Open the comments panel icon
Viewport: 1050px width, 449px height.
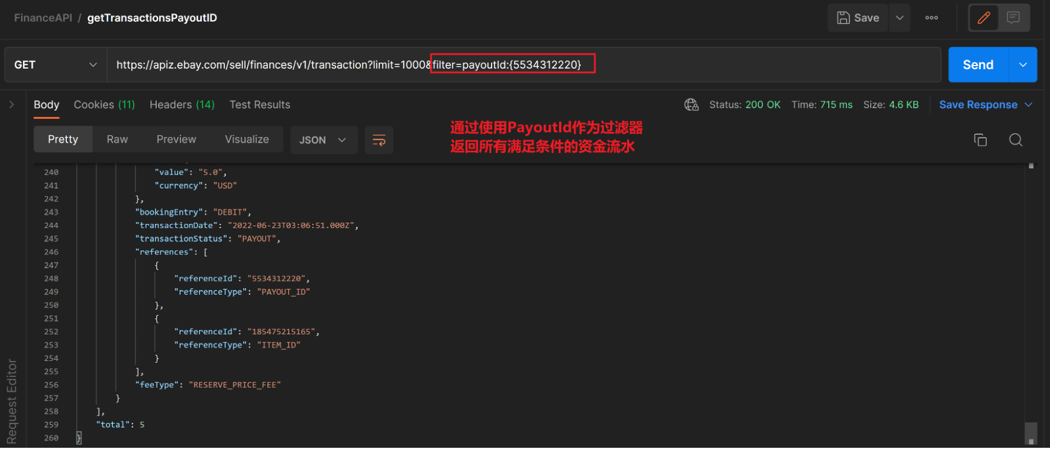pyautogui.click(x=1013, y=18)
